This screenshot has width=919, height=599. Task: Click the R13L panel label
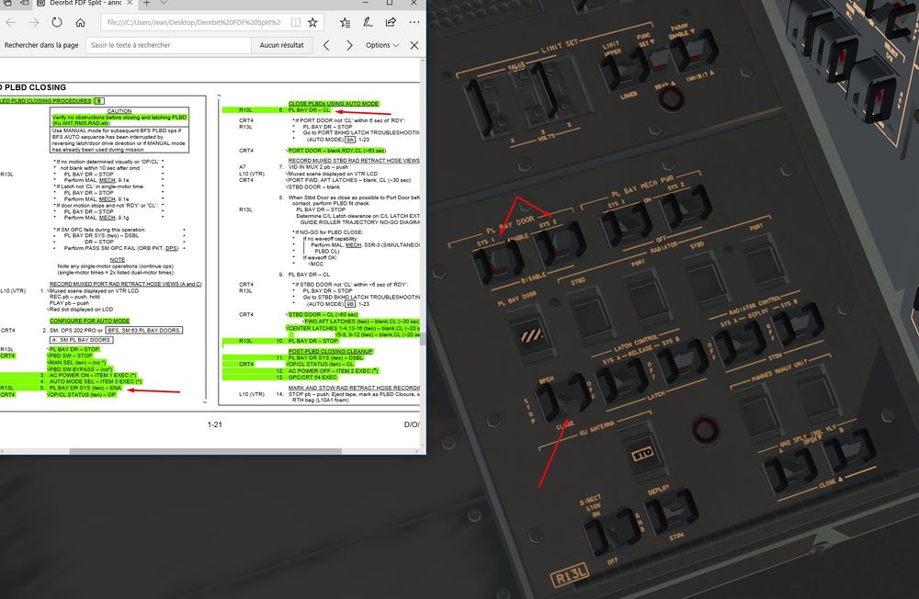[x=570, y=575]
